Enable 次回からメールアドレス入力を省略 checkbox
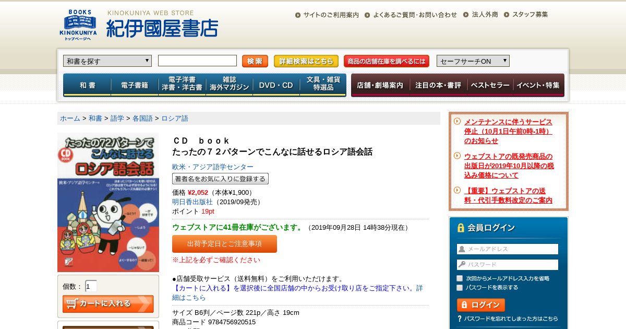Screen dimensions: 626x329 click(460, 278)
